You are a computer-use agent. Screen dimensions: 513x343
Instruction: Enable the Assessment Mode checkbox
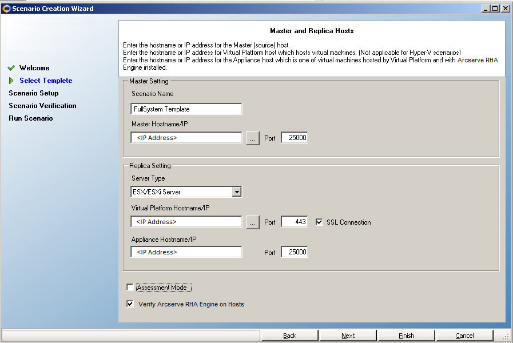(130, 288)
